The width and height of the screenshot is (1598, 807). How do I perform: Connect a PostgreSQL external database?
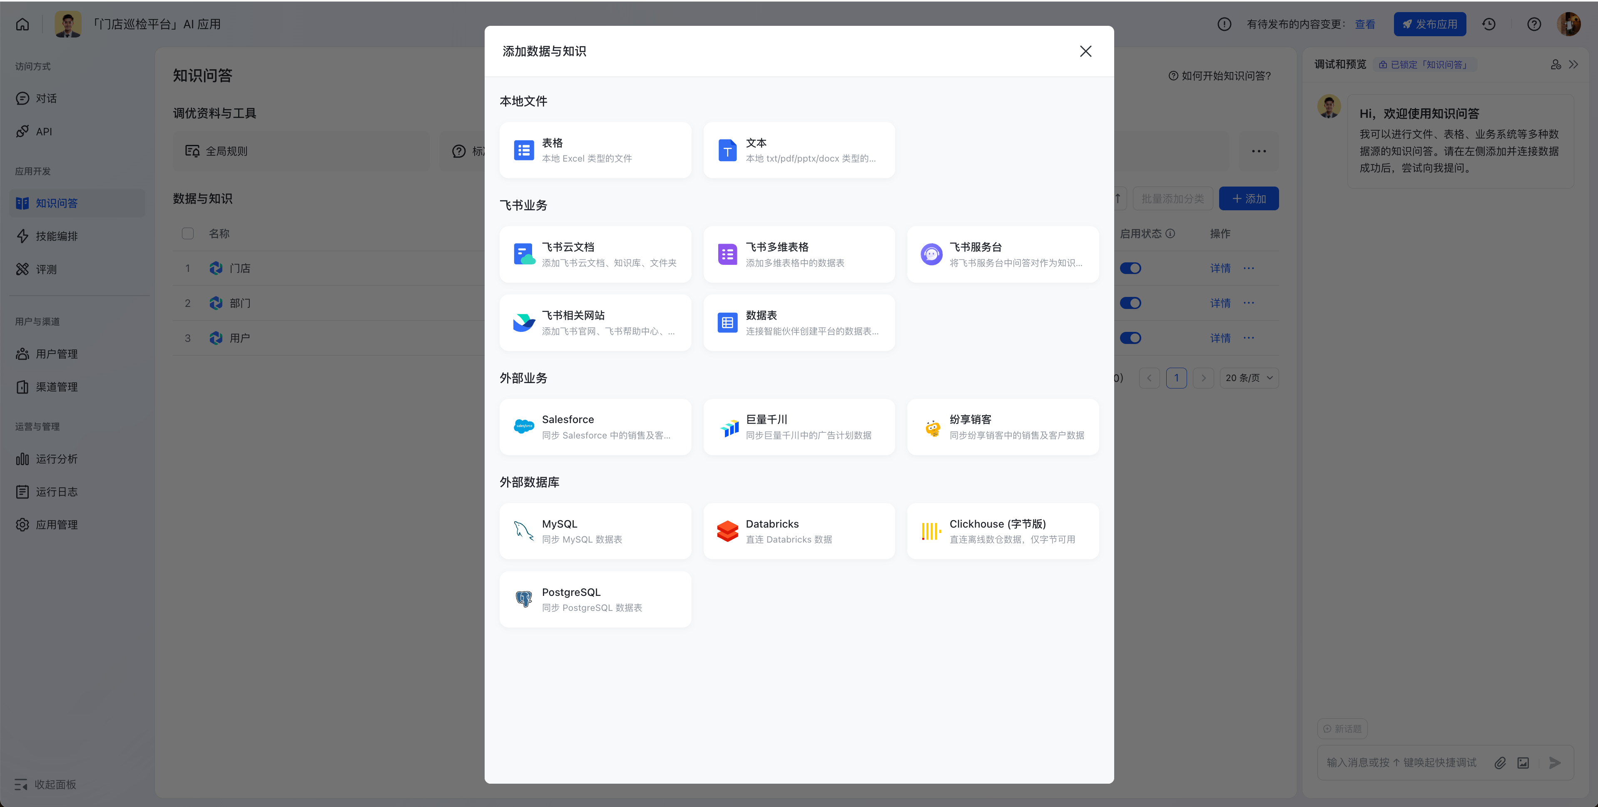[595, 599]
